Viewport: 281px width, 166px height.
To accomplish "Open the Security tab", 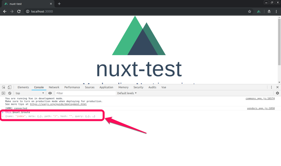I will 138,87.
